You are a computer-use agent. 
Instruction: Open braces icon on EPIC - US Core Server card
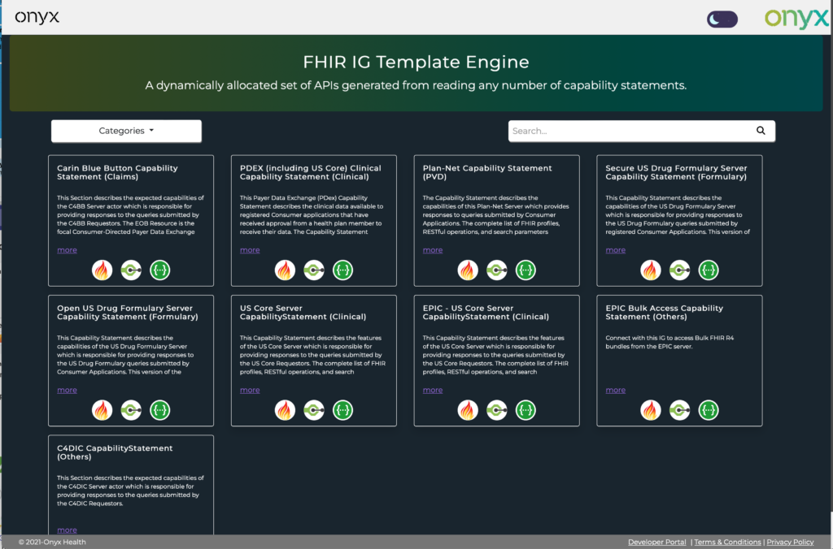click(526, 410)
